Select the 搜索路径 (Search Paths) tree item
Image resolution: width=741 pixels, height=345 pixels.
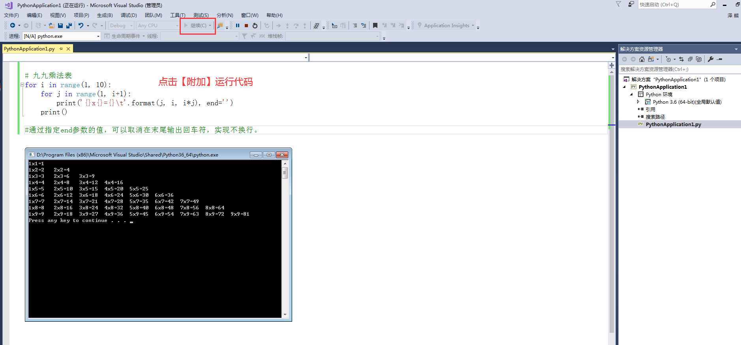(655, 117)
